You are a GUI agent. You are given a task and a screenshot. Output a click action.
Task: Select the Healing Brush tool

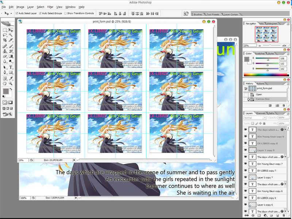pos(5,46)
